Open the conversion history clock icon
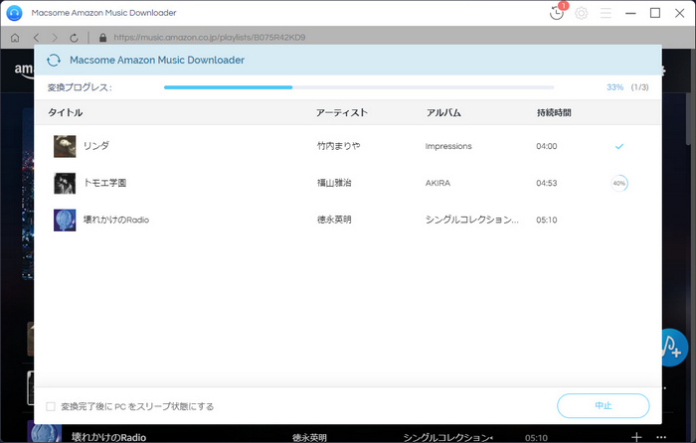696x443 pixels. [x=556, y=13]
